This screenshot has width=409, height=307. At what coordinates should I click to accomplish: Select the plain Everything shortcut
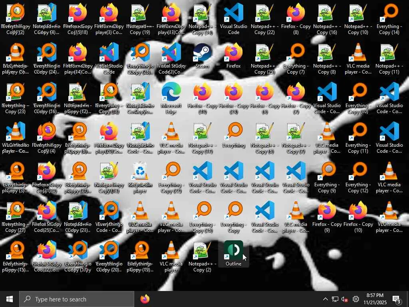tap(233, 135)
